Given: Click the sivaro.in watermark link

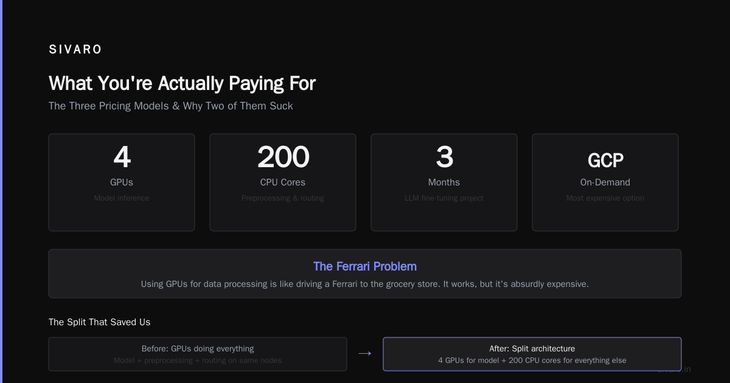Looking at the screenshot, I should click(674, 369).
